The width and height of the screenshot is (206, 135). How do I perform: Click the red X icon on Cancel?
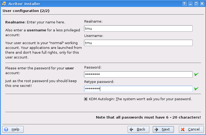click(183, 129)
